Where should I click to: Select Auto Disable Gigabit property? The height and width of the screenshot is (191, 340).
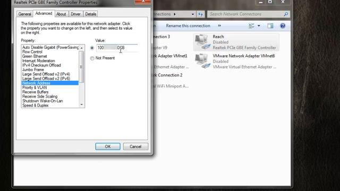(x=50, y=47)
